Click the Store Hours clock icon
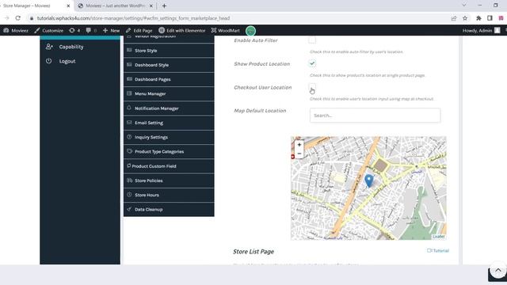 tap(129, 195)
